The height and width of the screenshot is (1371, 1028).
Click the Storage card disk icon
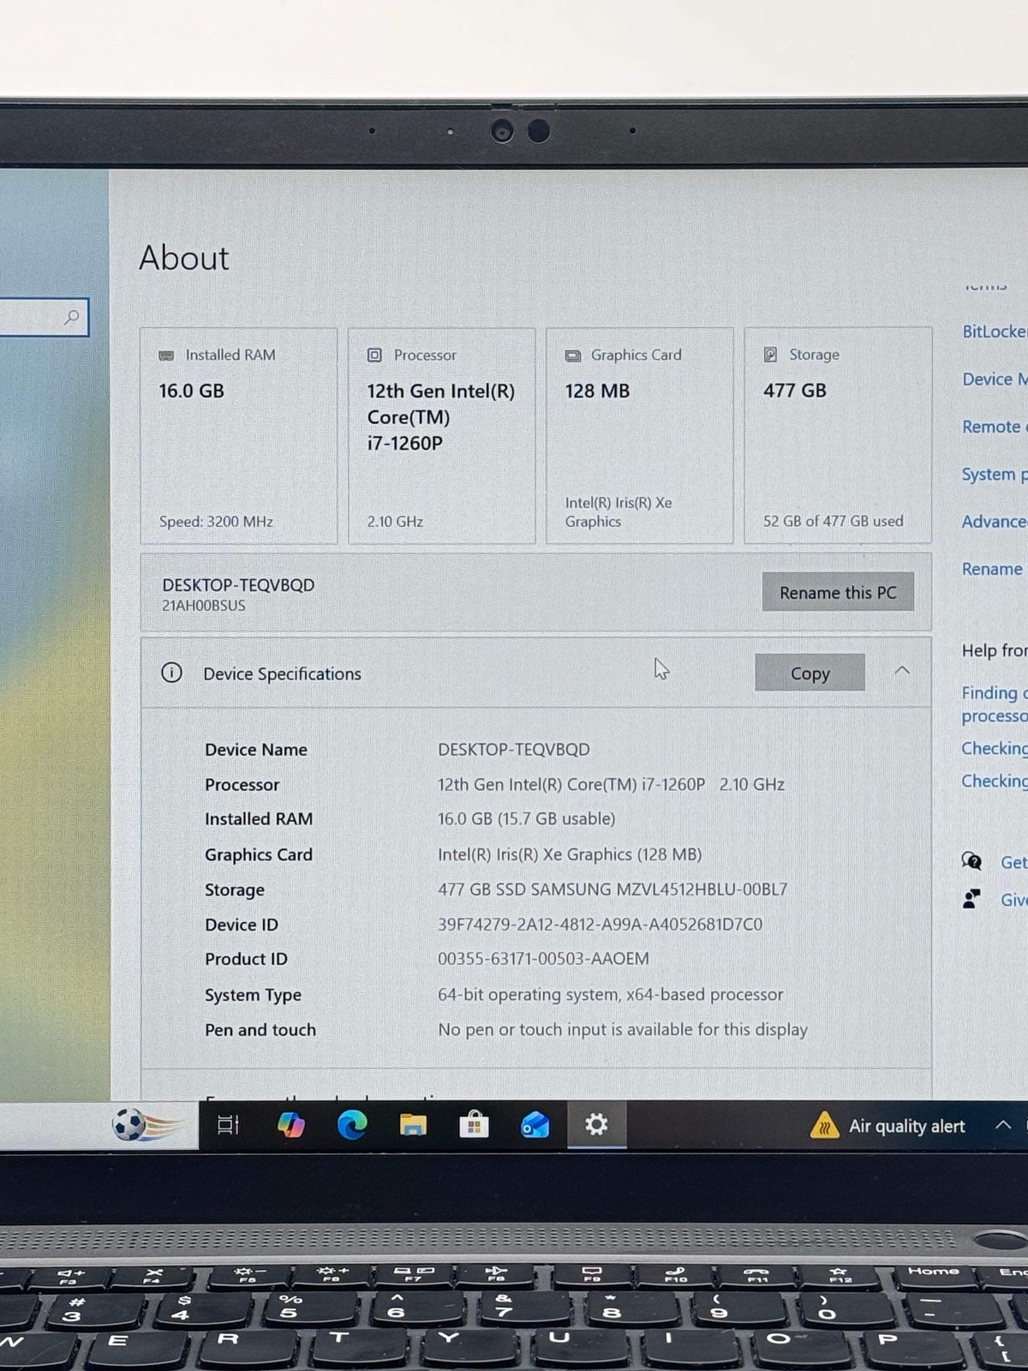pos(770,355)
